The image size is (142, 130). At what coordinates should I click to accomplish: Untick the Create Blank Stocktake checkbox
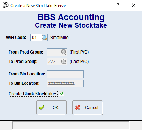tap(61, 94)
